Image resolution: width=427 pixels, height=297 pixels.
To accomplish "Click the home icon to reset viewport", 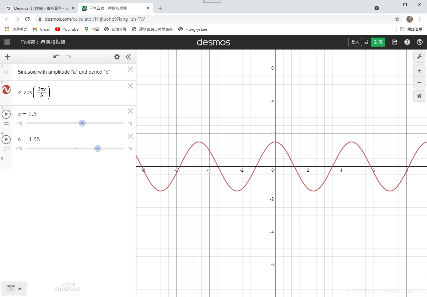I will [419, 96].
